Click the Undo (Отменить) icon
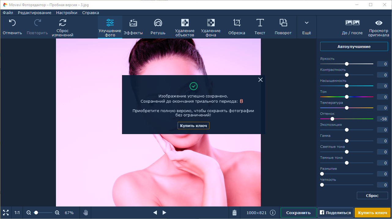 (x=12, y=23)
